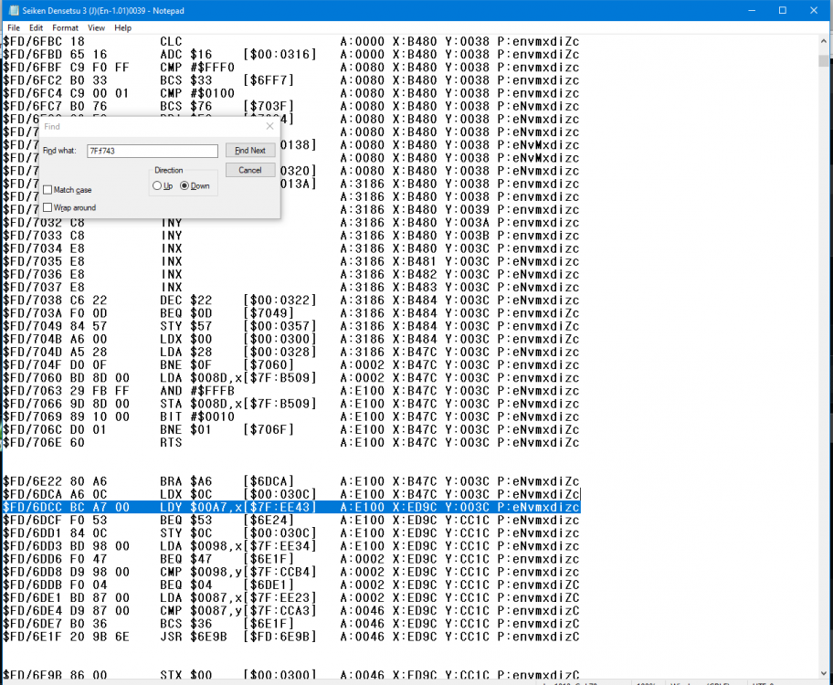Screen dimensions: 833x685
Task: Select the Down direction radio button
Action: click(x=185, y=186)
